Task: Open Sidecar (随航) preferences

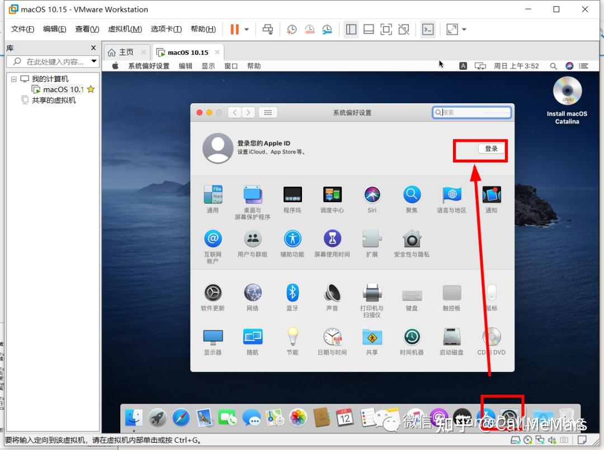Action: click(x=253, y=342)
